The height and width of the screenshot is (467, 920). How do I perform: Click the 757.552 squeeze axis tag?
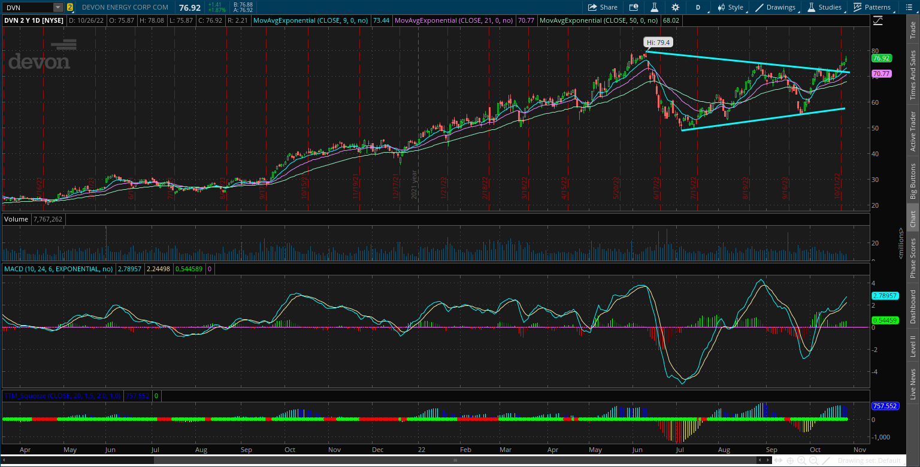pyautogui.click(x=884, y=406)
